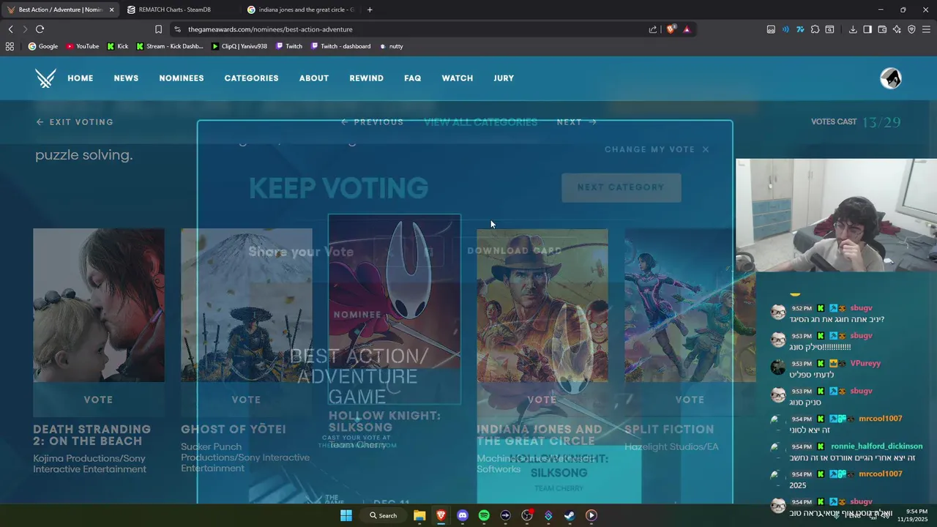Open the Google bookmark

click(42, 46)
